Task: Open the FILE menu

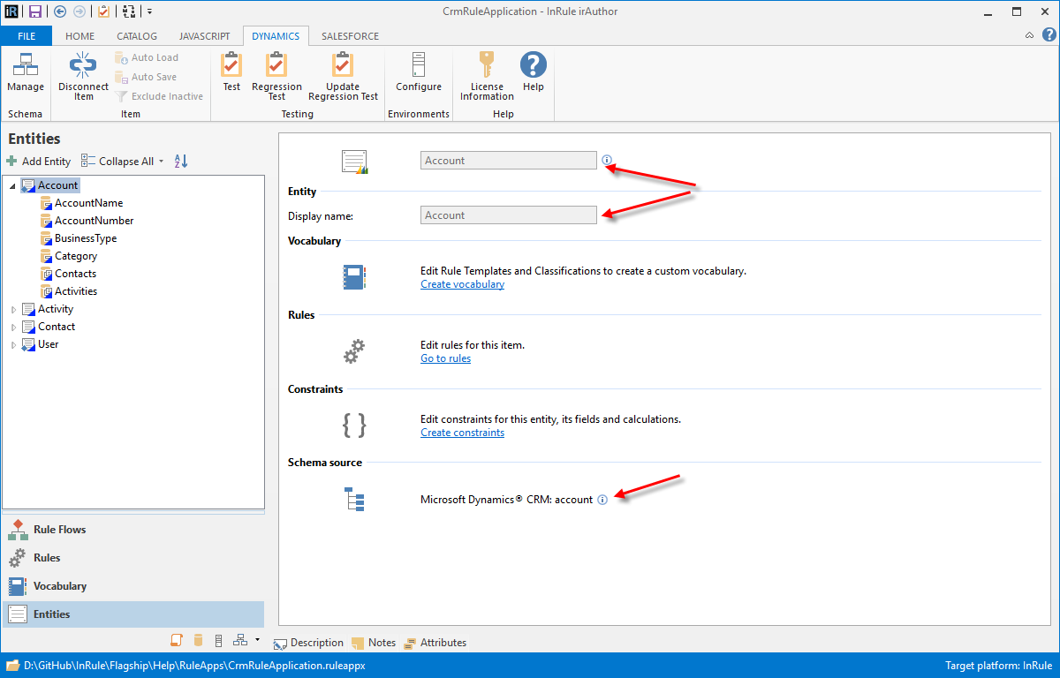Action: coord(26,36)
